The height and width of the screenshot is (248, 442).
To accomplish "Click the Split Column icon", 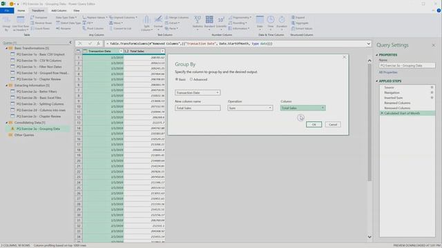I will point(146,23).
